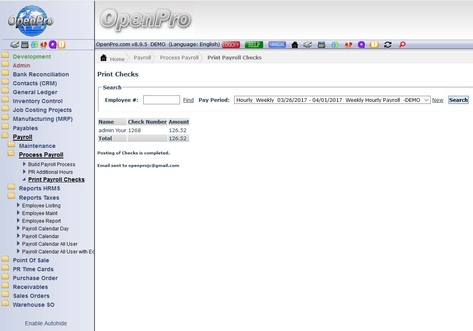Viewport: 473px width, 331px height.
Task: Open the green HELP button
Action: coord(254,45)
